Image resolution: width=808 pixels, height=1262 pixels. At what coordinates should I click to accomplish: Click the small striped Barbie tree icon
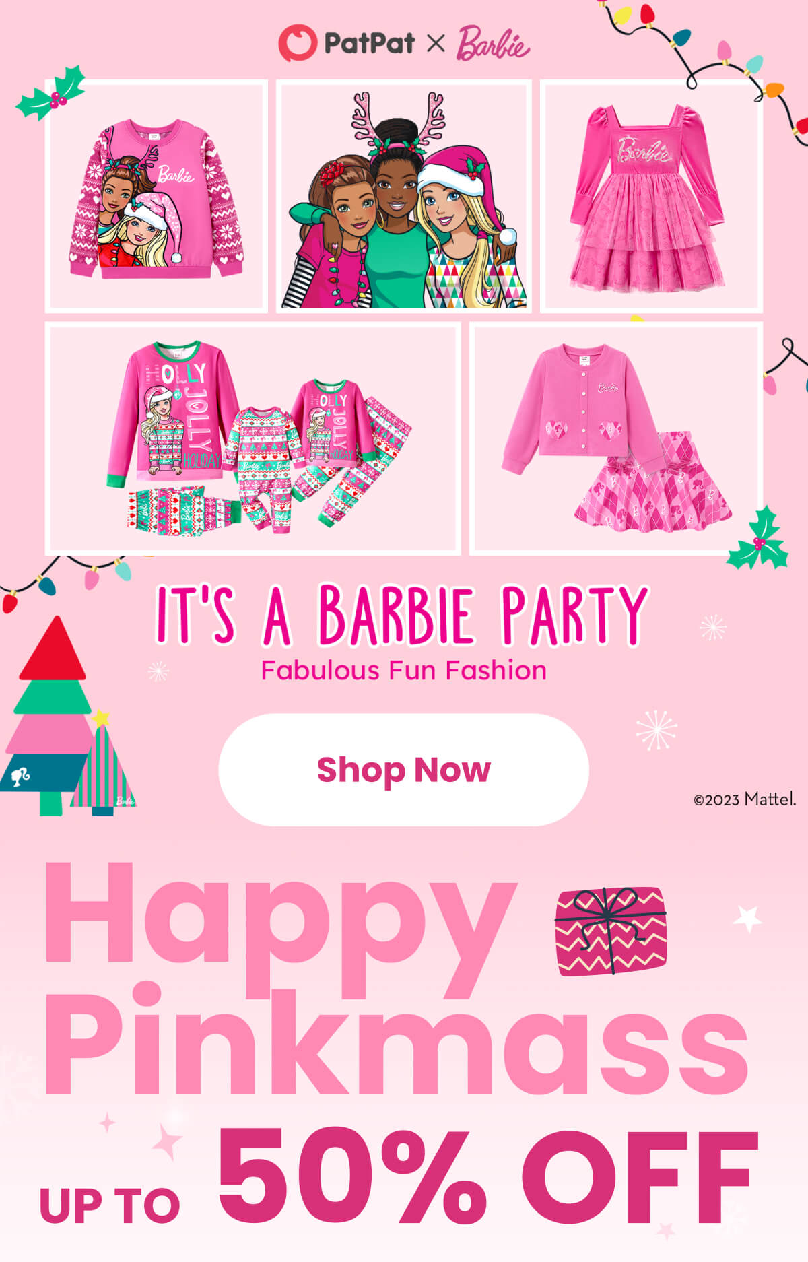click(103, 764)
